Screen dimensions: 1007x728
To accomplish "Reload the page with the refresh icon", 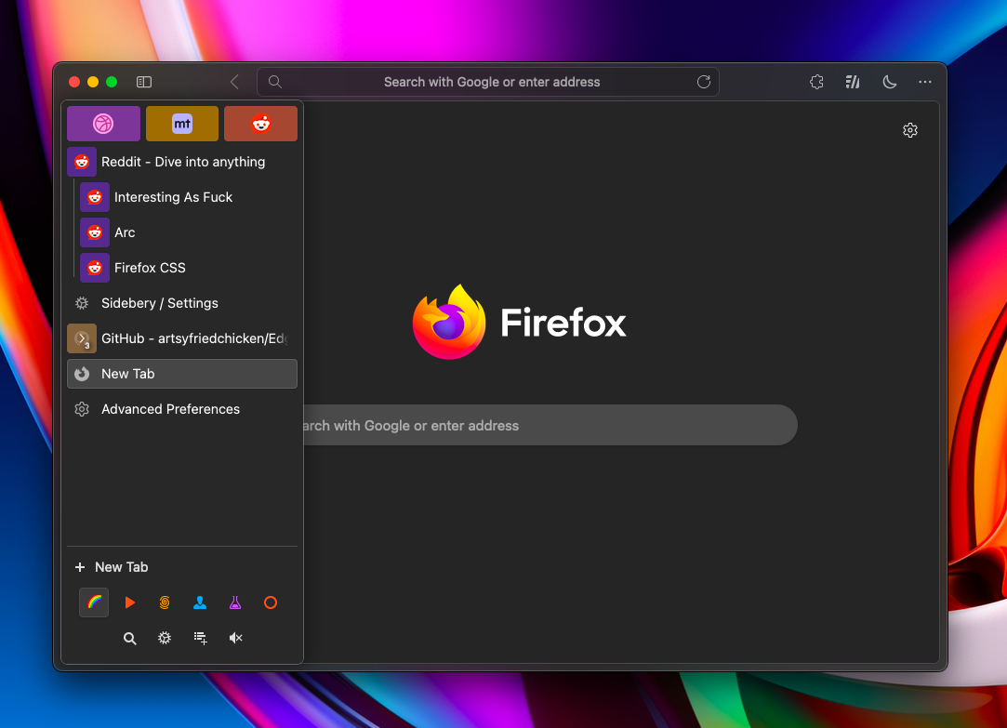I will 704,82.
